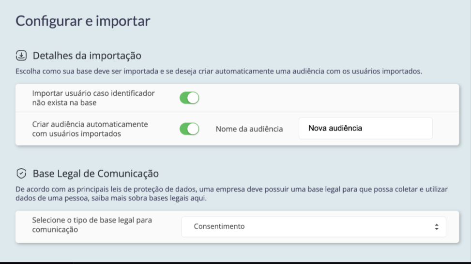
Task: Focus the Nova audiência name input field
Action: [365, 129]
